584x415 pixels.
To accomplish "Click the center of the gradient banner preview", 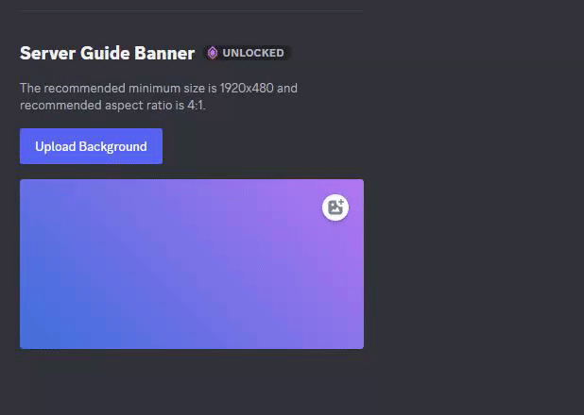I will click(192, 264).
